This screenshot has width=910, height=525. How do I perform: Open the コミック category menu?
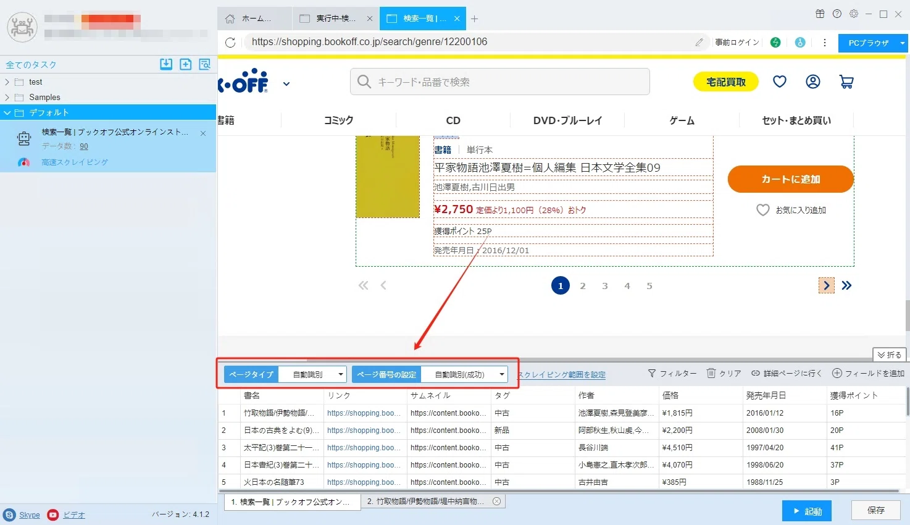coord(339,120)
